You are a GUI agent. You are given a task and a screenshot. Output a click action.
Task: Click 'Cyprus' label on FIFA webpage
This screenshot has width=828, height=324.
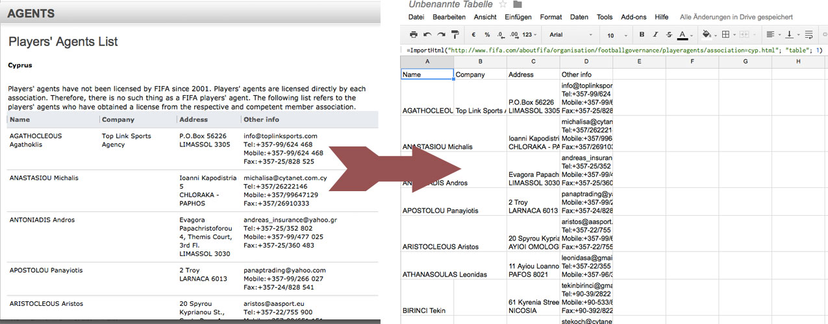(20, 65)
